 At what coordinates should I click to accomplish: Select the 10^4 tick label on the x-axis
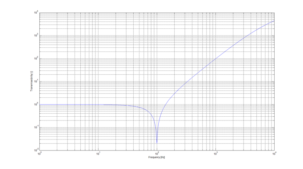274,153
